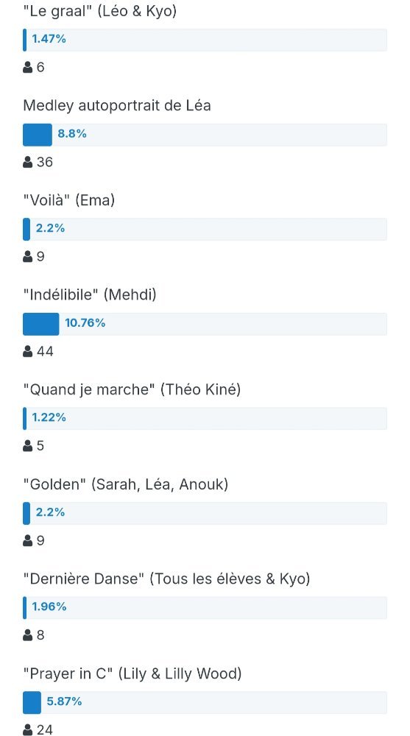
Task: Click the 1.47% result bar
Action: (205, 40)
